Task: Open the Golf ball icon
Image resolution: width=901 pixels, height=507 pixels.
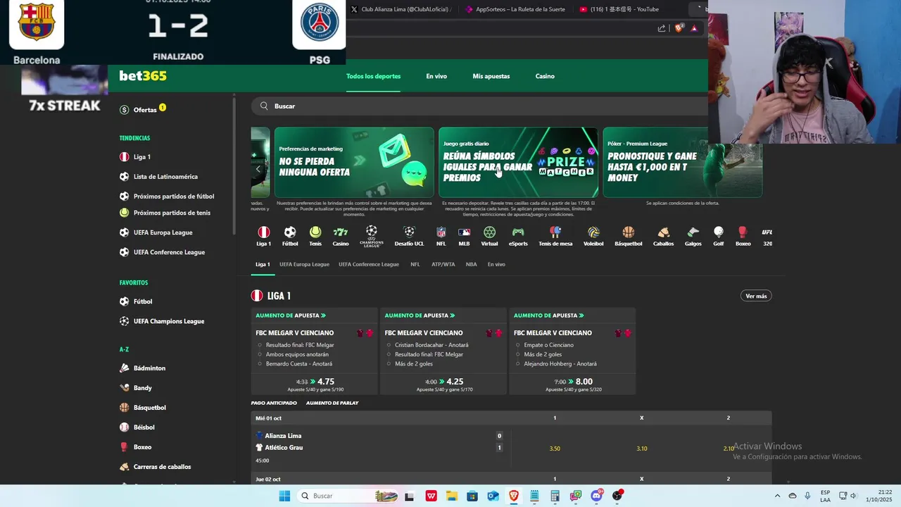Action: 718,236
